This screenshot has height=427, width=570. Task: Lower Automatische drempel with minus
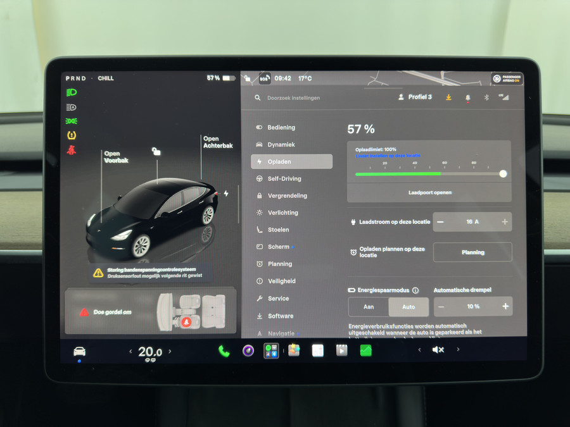(441, 307)
